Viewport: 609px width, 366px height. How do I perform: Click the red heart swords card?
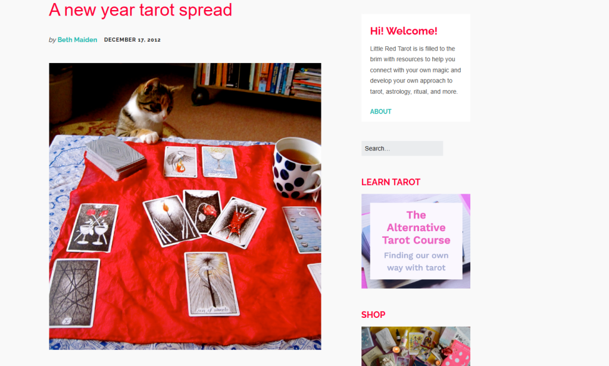tap(237, 223)
